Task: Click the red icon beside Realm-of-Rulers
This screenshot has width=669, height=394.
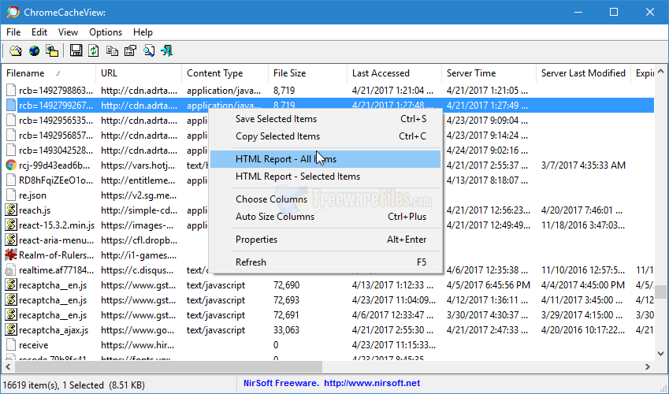Action: click(x=11, y=255)
